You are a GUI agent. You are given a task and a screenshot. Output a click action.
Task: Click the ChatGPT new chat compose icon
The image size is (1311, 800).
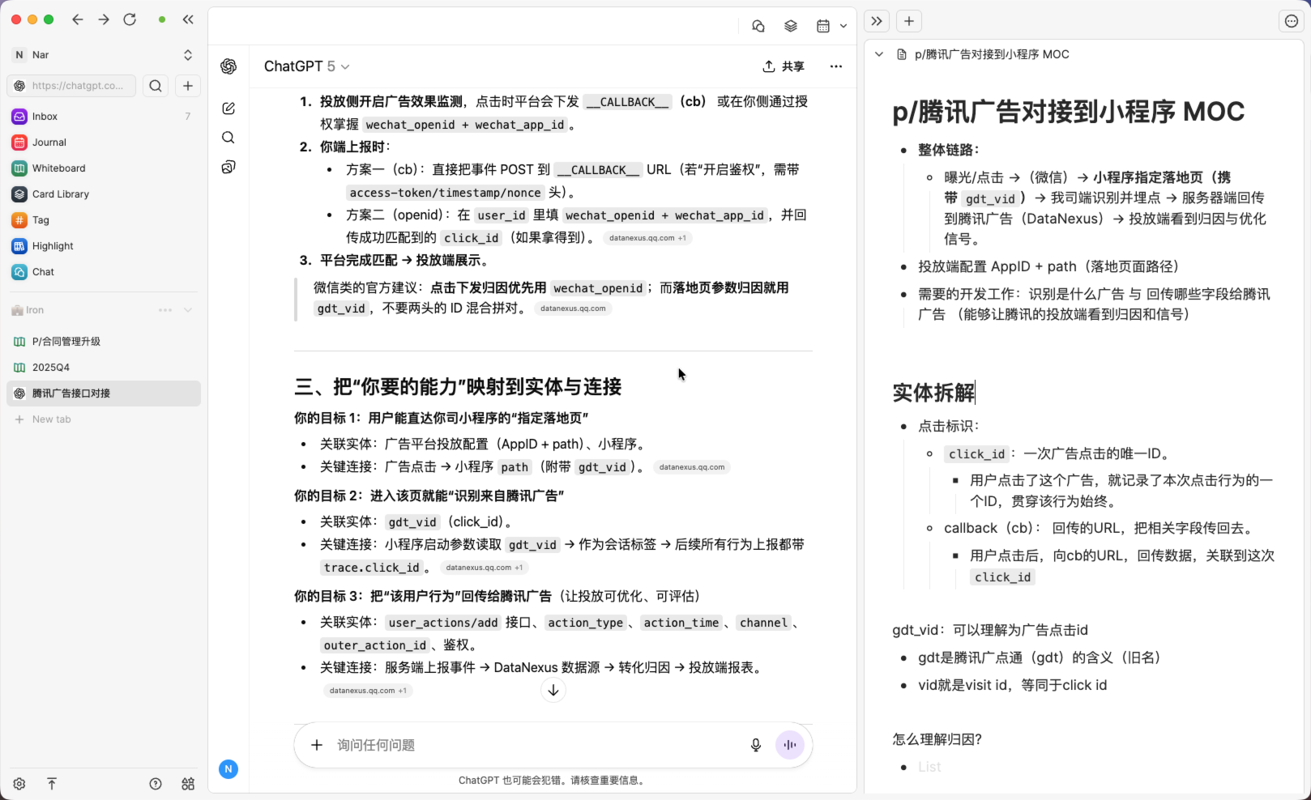click(x=228, y=109)
